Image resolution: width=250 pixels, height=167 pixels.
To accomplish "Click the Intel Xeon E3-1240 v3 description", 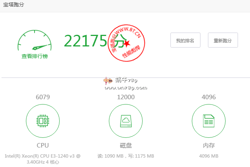I will tap(42, 159).
